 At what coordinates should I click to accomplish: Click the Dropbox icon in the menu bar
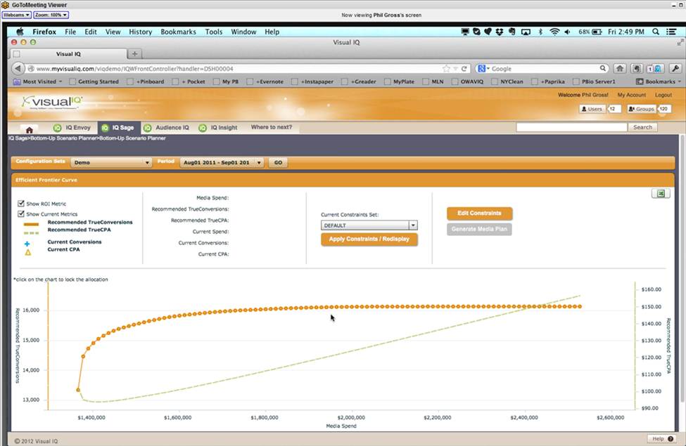[x=498, y=31]
